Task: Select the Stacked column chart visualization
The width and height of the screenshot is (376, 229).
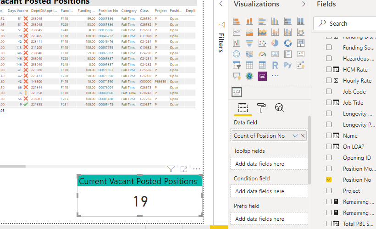Action: click(x=249, y=21)
